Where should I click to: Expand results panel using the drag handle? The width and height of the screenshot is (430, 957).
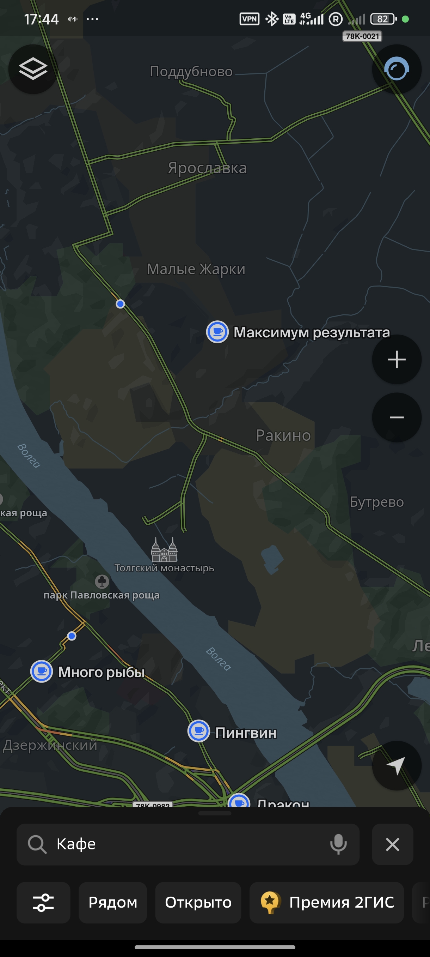[215, 813]
